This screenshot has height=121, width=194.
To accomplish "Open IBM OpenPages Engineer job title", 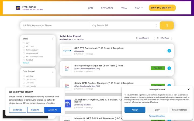I will 99,66.
